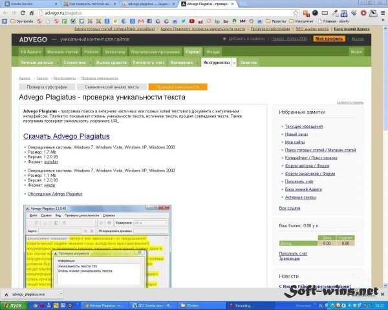Open the База знаний Адвего sidebar link
This screenshot has width=388, height=310.
tap(303, 189)
